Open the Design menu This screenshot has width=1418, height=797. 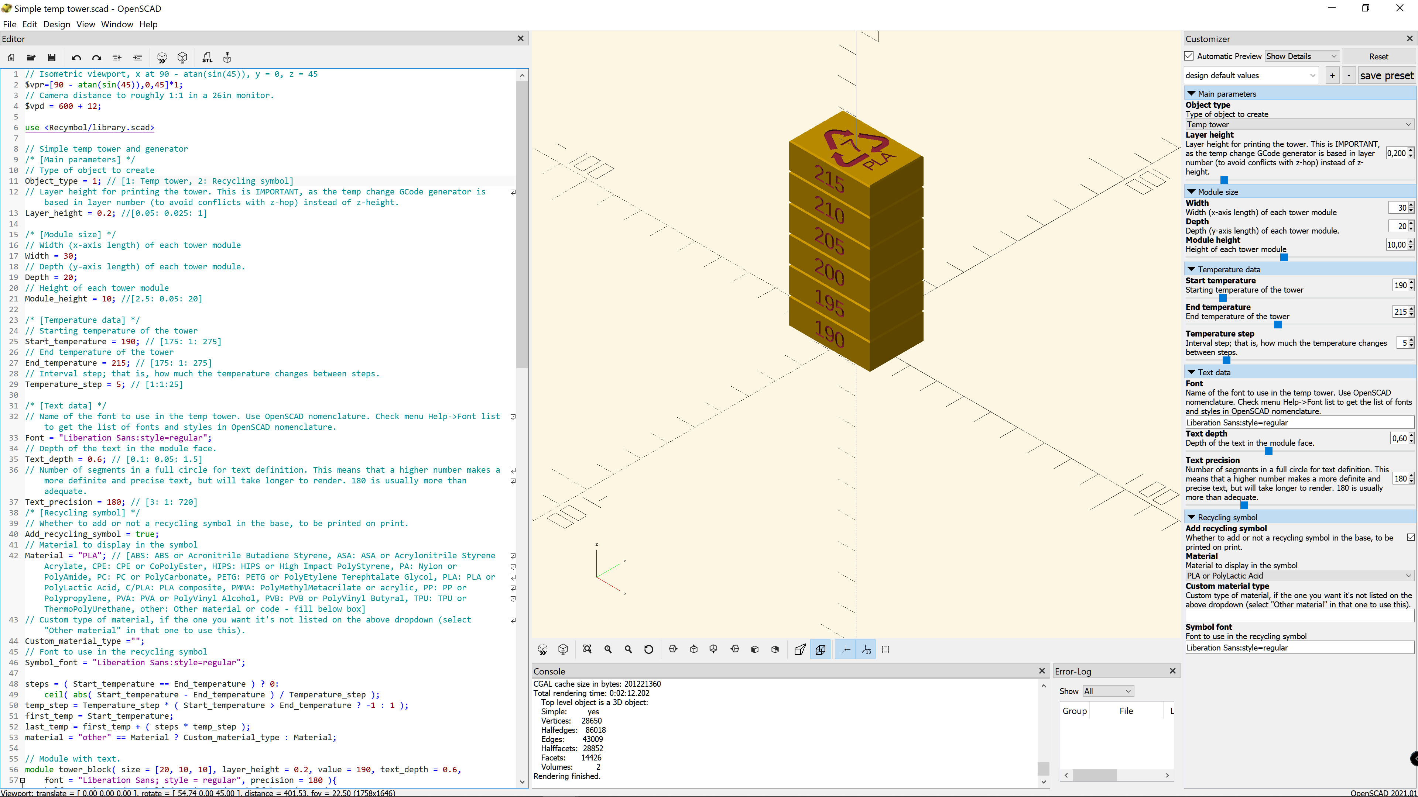tap(57, 24)
